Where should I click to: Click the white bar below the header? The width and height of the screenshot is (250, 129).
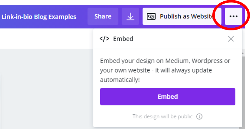[x=46, y=39]
